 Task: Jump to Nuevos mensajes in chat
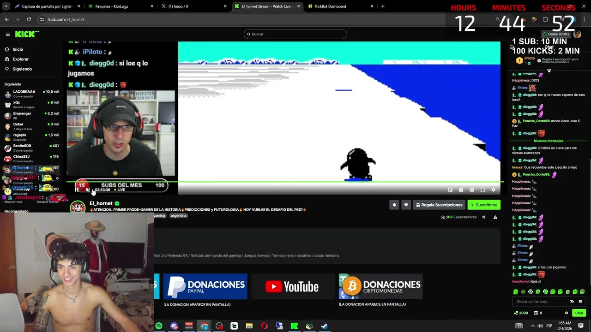pyautogui.click(x=549, y=141)
